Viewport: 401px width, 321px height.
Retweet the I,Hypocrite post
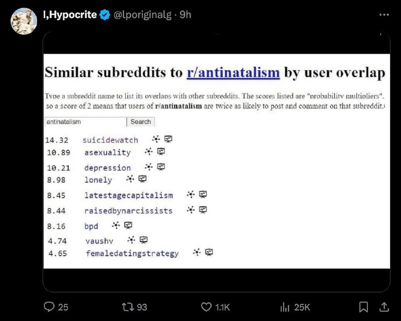127,307
